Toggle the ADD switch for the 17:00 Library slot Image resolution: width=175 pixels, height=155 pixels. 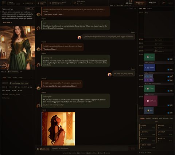click(x=170, y=91)
